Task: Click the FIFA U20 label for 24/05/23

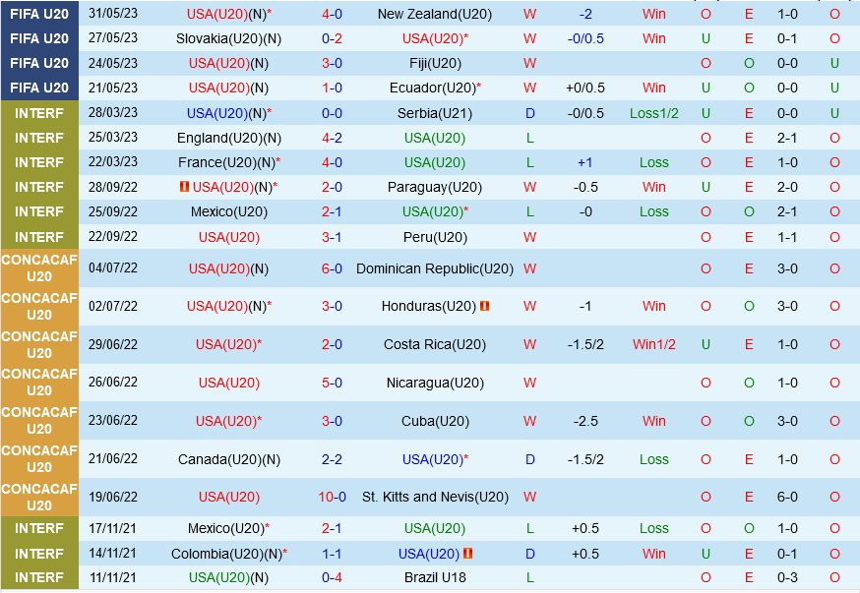Action: click(x=39, y=64)
